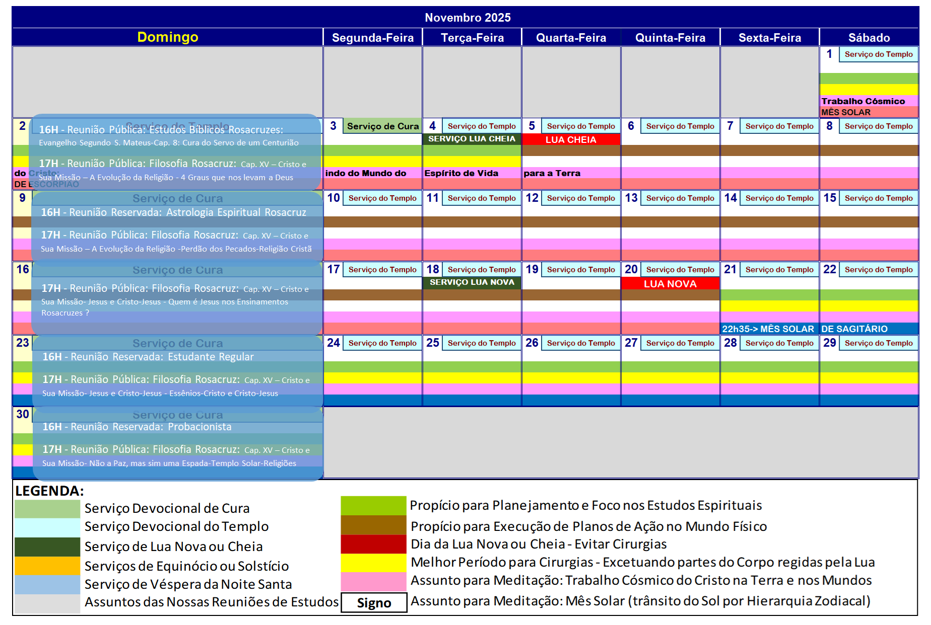This screenshot has width=931, height=625.
Task: Click the Trabalho Cósmico label under November 1
Action: [863, 101]
